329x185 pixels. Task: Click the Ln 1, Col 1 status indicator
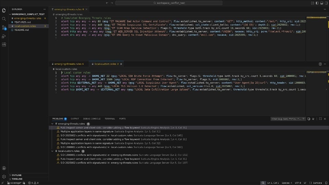tap(275, 183)
